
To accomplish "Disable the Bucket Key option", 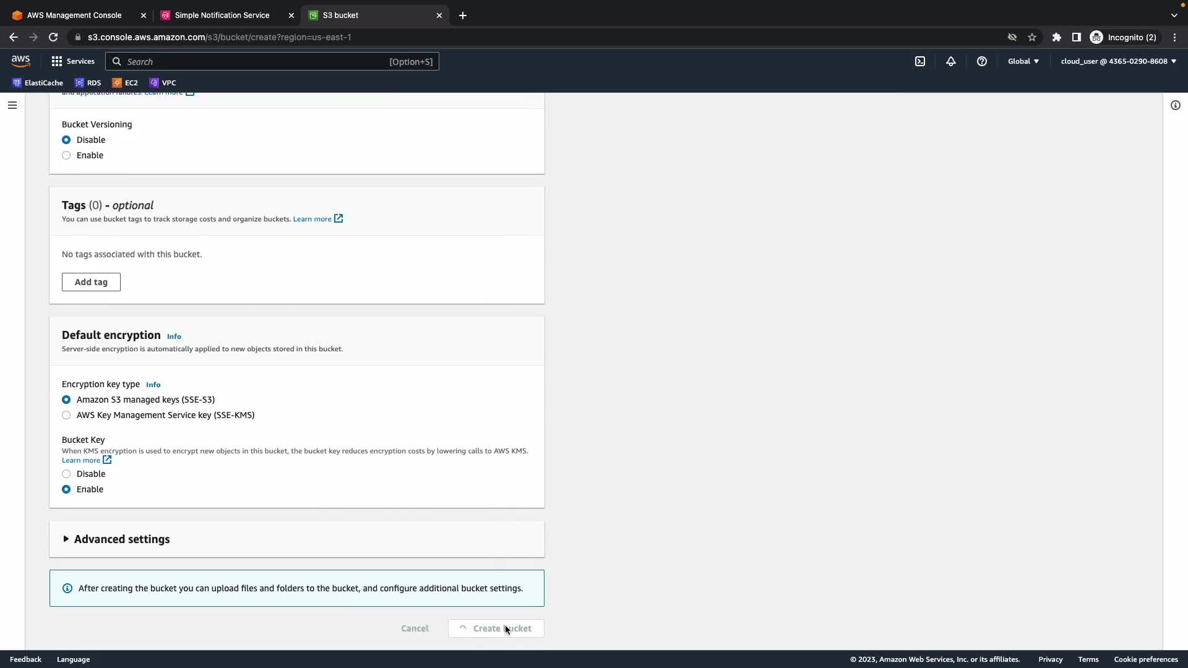I will point(66,474).
